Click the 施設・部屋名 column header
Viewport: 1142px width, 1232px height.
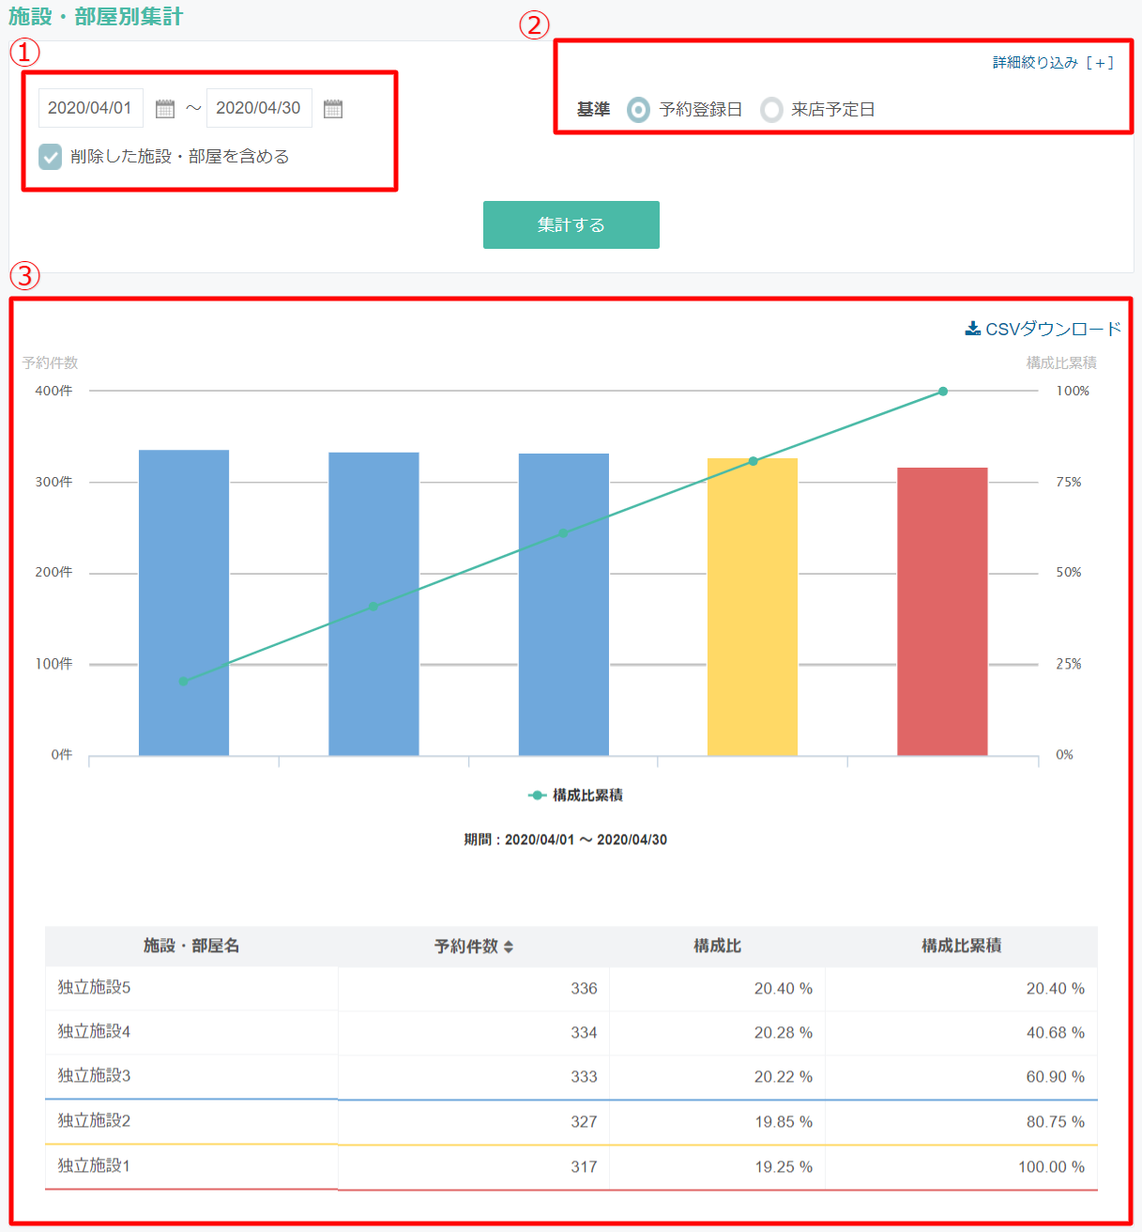tap(191, 946)
